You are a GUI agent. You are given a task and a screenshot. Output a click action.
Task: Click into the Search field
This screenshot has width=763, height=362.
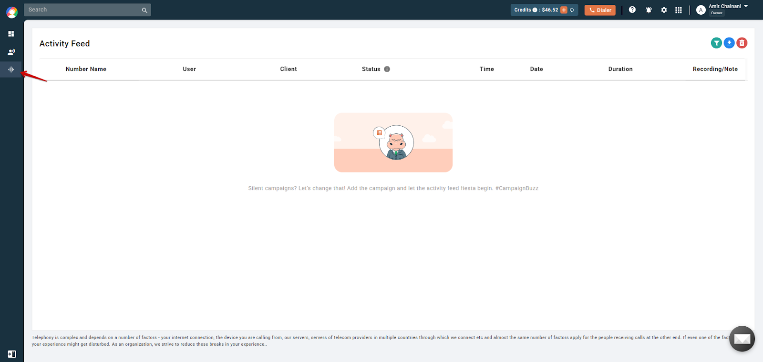(87, 10)
